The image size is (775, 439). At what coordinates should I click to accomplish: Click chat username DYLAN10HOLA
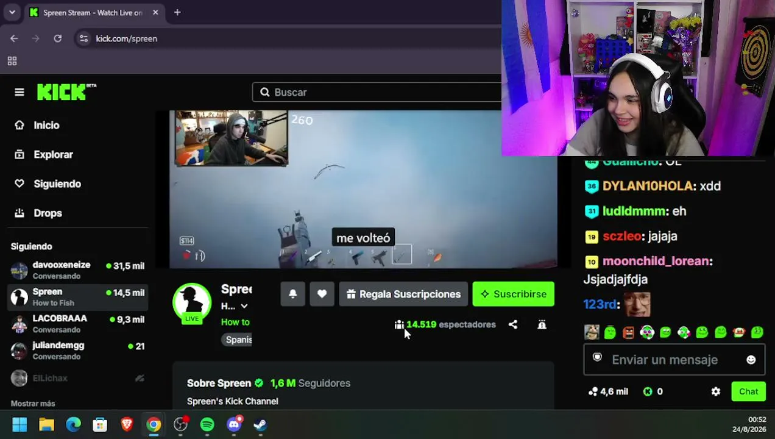[648, 186]
